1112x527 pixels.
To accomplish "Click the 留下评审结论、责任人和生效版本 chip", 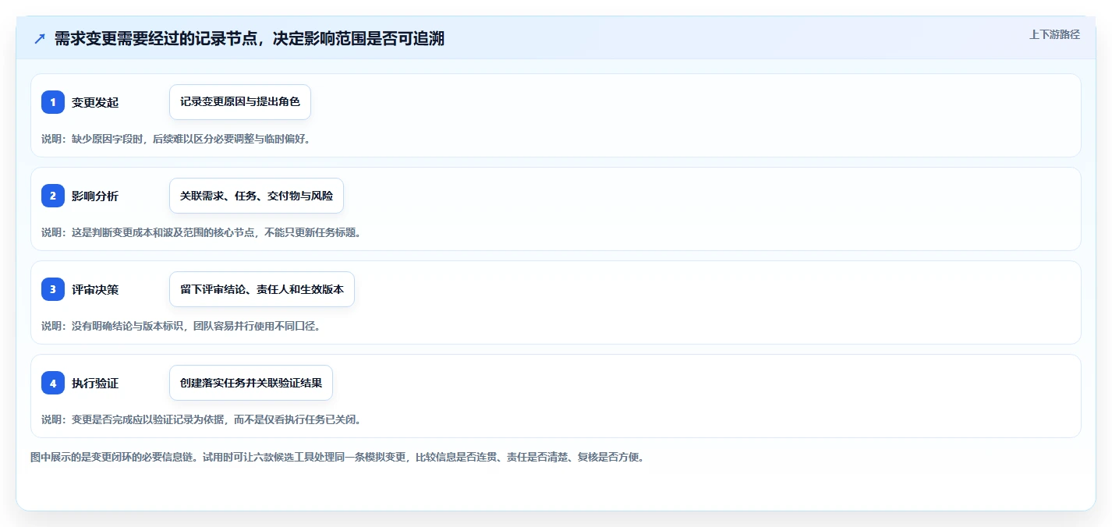I will coord(262,289).
